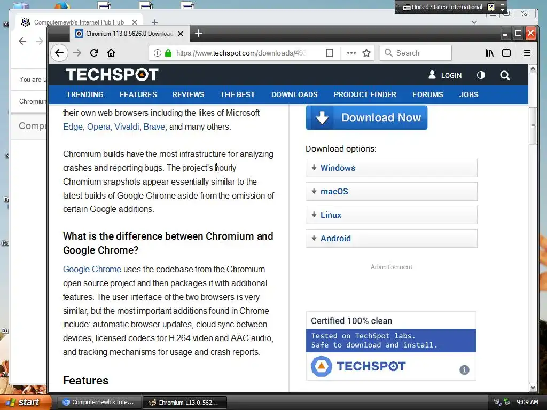547x410 pixels.
Task: Click the Download Now button
Action: 366,117
